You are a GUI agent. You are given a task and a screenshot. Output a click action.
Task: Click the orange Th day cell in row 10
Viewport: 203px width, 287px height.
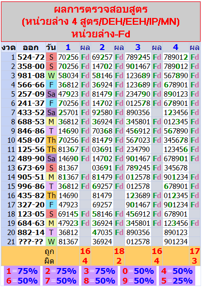tap(51, 140)
